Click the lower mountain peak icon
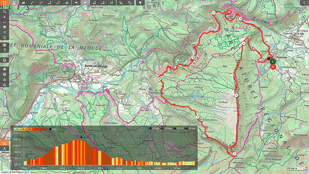The image size is (309, 174). (x=5, y=85)
